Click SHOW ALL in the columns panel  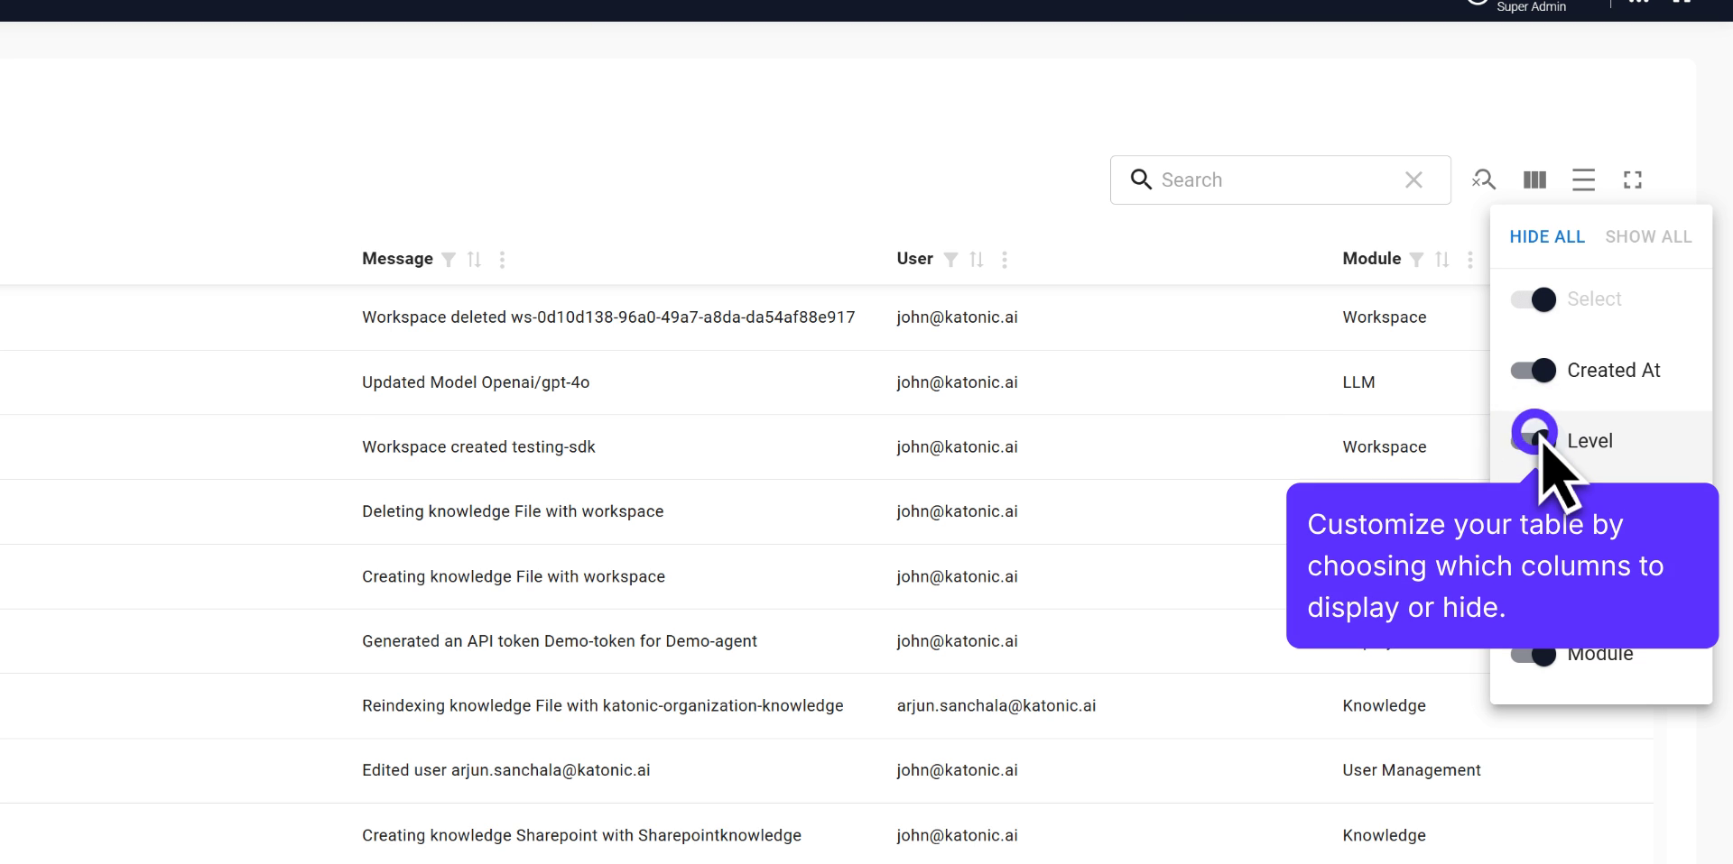point(1648,236)
